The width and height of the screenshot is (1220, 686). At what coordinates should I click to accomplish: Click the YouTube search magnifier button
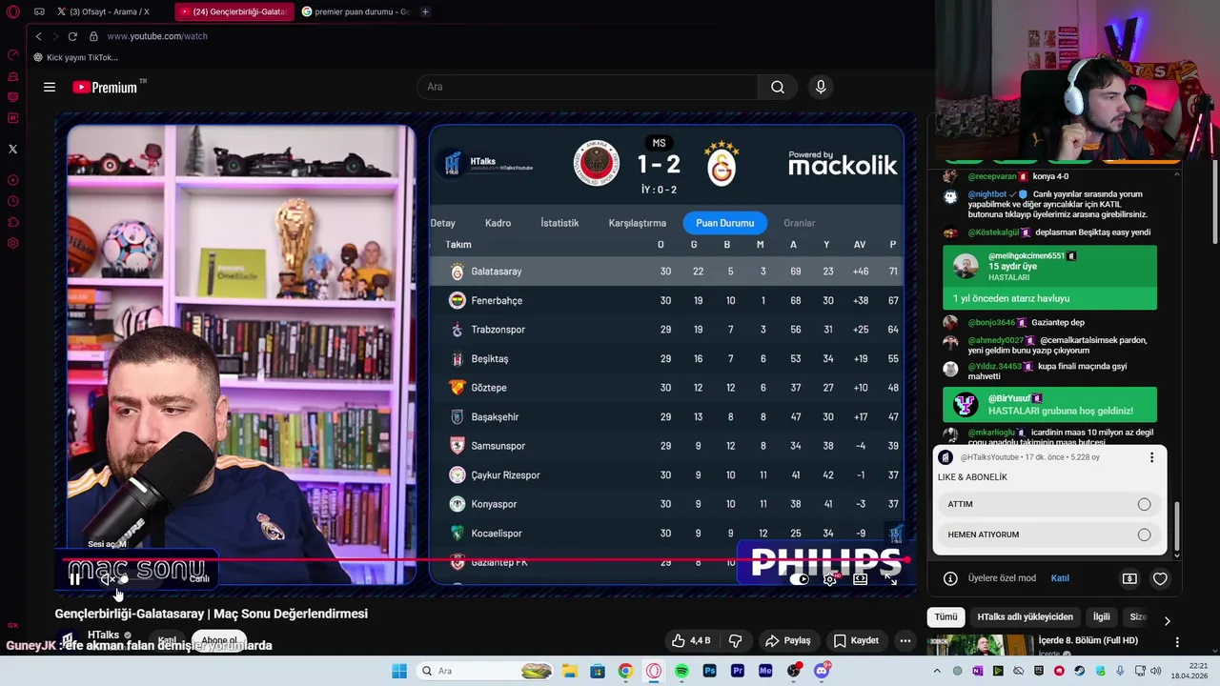tap(778, 87)
